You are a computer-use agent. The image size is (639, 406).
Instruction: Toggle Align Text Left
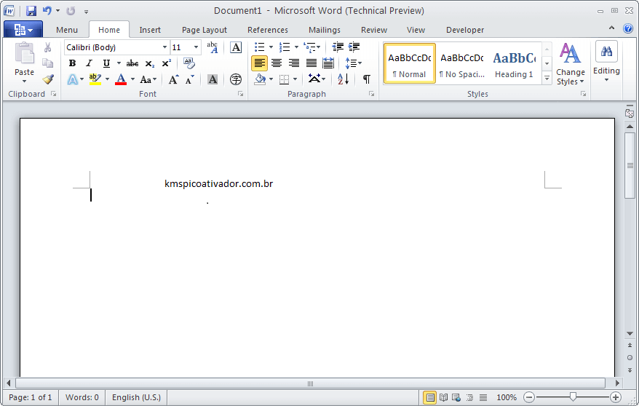pyautogui.click(x=259, y=63)
